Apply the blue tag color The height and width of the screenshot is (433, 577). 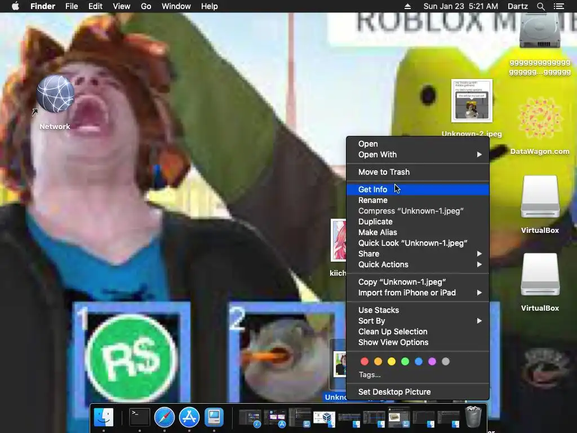point(419,361)
